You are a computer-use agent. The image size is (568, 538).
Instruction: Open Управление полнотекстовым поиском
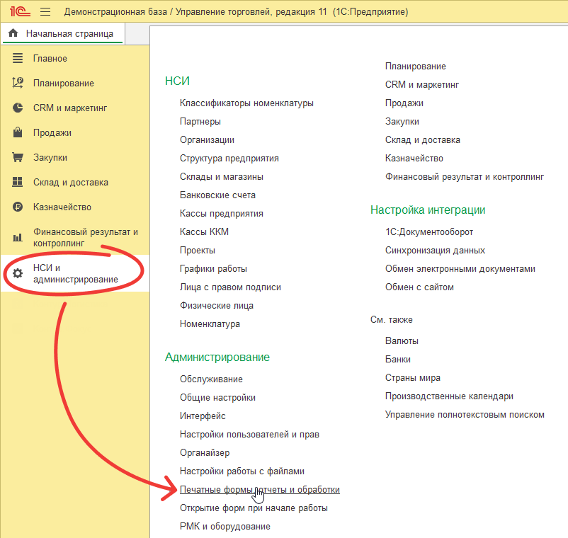(x=465, y=415)
